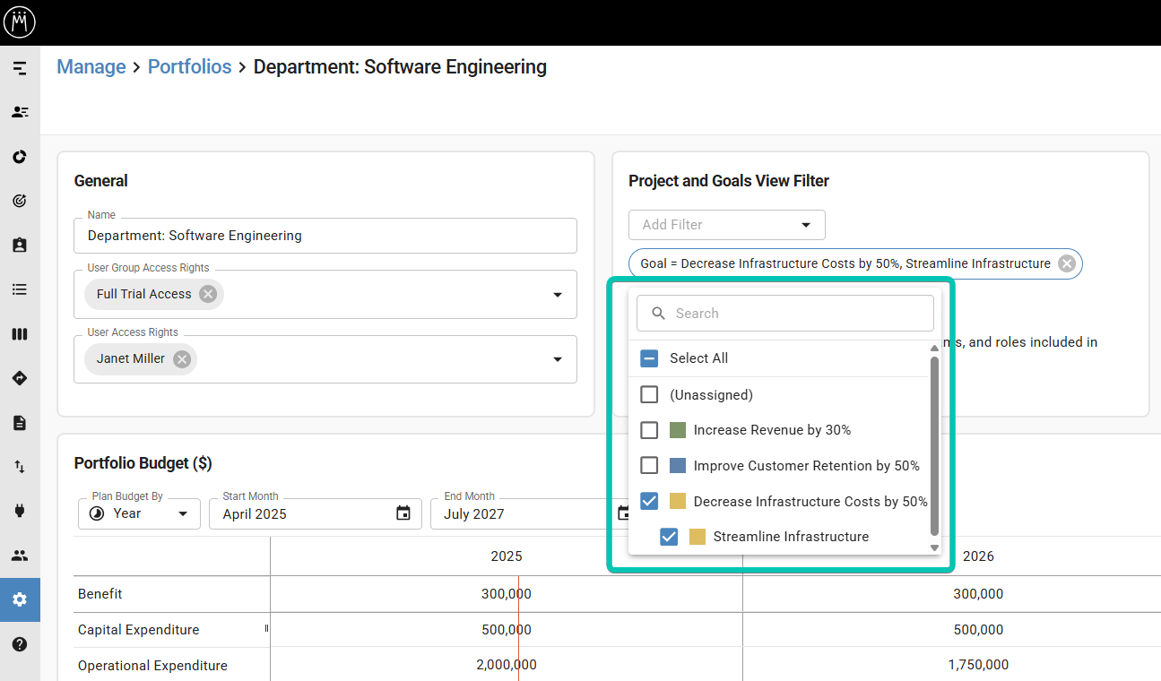Click the Benefit row label
This screenshot has width=1161, height=681.
pos(100,594)
